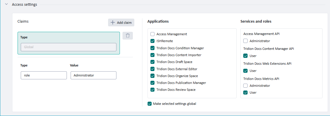Click the Administrator Value input field
This screenshot has width=330, height=116.
click(x=93, y=75)
